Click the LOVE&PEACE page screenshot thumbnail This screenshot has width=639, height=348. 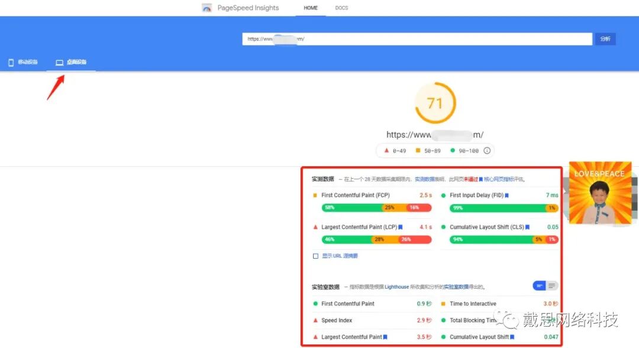tap(600, 193)
